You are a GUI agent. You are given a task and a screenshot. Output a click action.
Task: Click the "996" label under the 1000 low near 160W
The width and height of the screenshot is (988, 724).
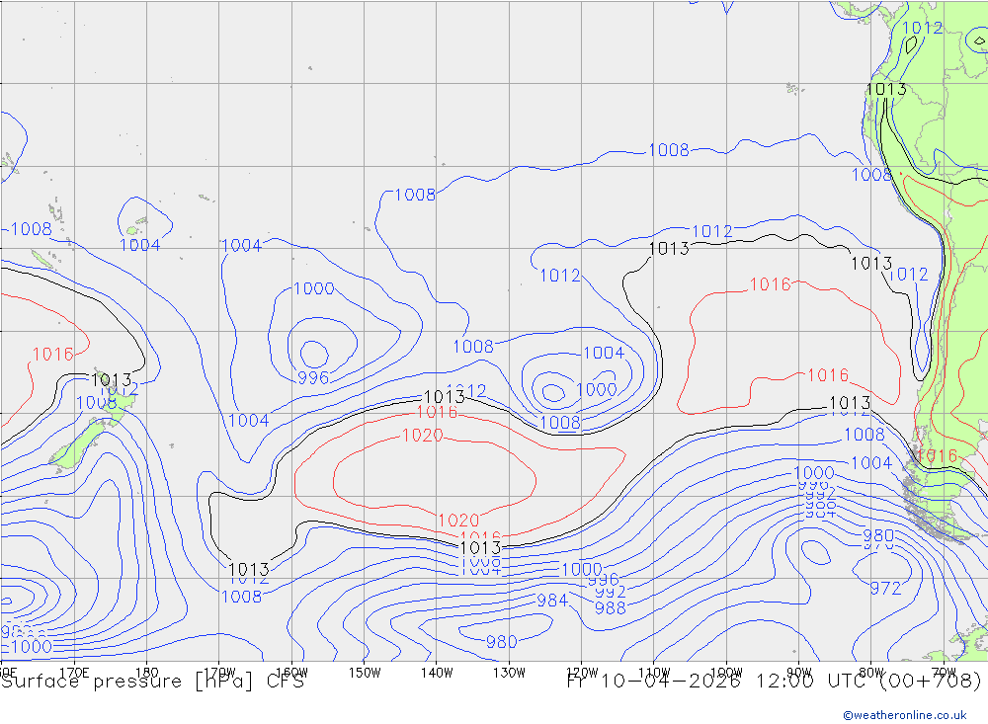coord(313,377)
